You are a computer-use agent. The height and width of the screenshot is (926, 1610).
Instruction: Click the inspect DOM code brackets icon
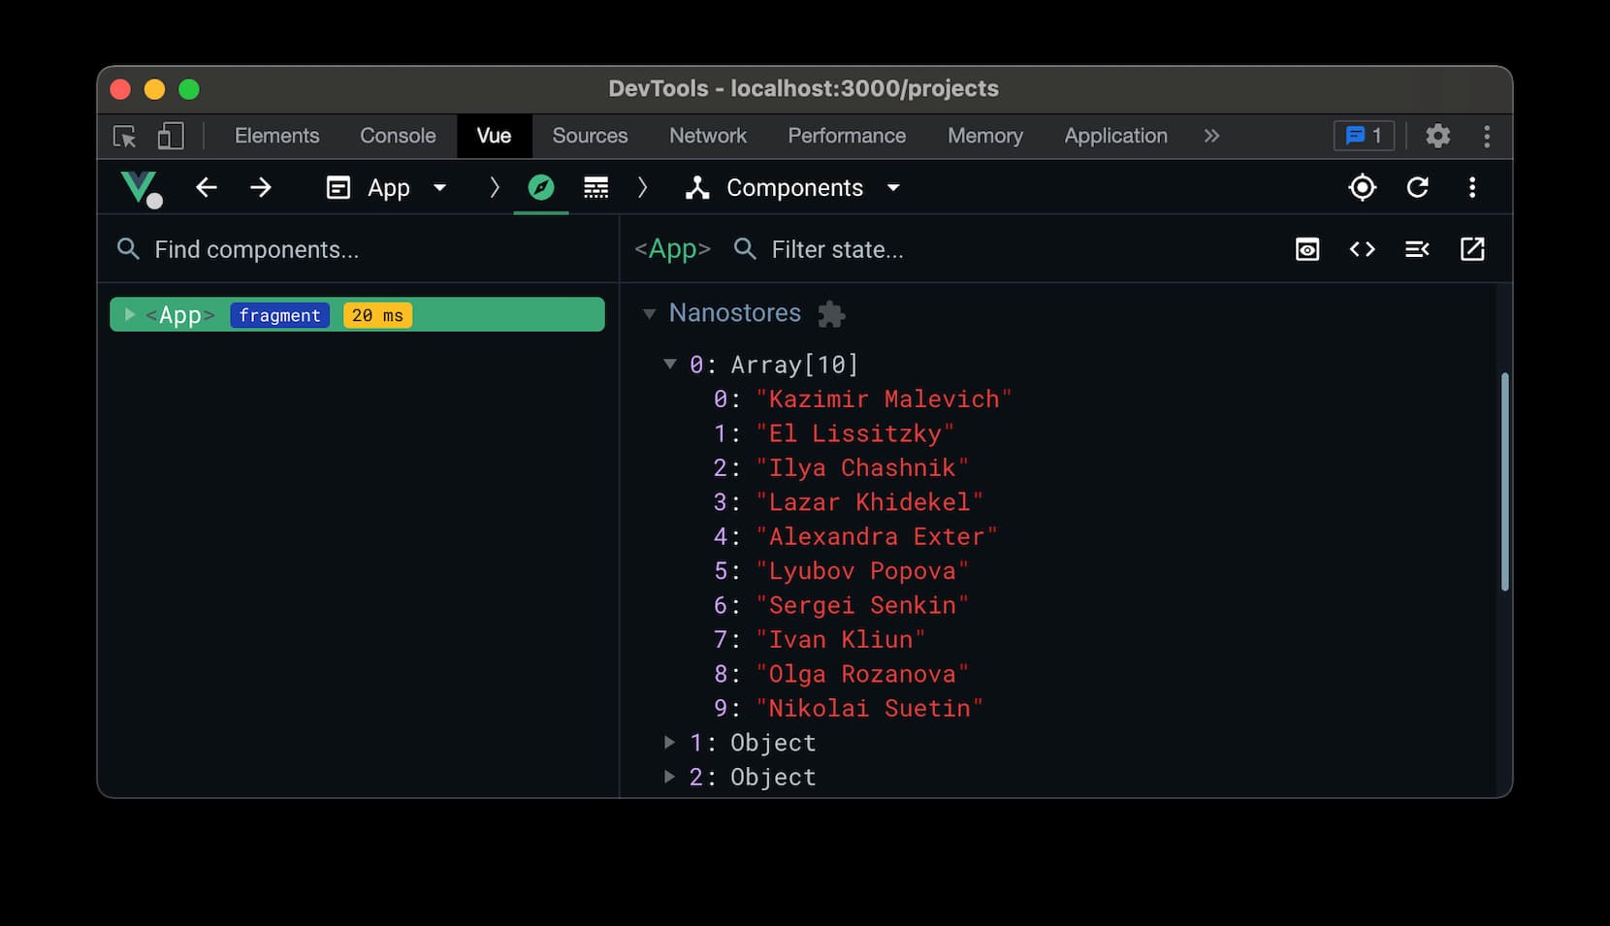tap(1362, 249)
